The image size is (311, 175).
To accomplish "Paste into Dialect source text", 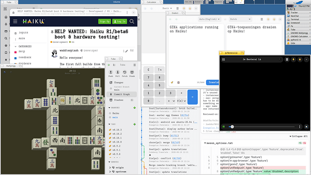I will (178, 83).
